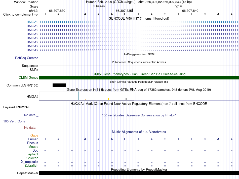The width and height of the screenshot is (239, 179).
Task: Click the 'Click to complement -->' label
Action: pyautogui.click(x=21, y=15)
